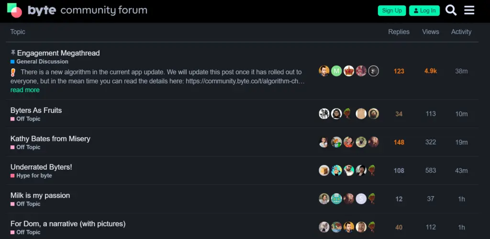Expand post with "read more" link
Screen dimensions: 490x239
[25, 90]
